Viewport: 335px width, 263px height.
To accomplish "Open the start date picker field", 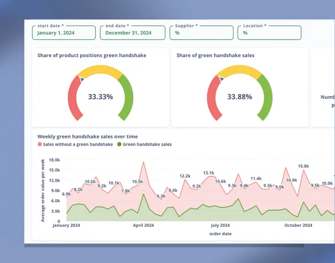I will pyautogui.click(x=64, y=33).
